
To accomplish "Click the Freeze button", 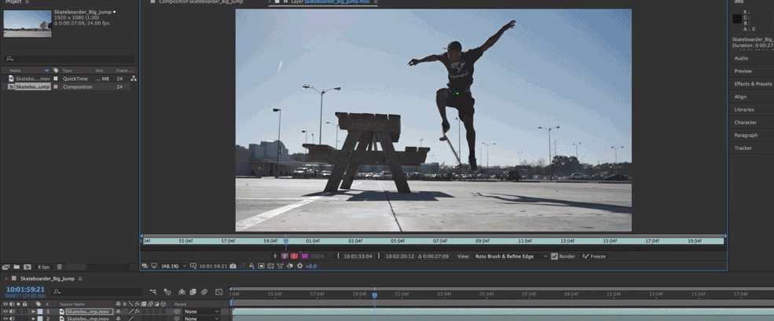I will click(x=594, y=257).
